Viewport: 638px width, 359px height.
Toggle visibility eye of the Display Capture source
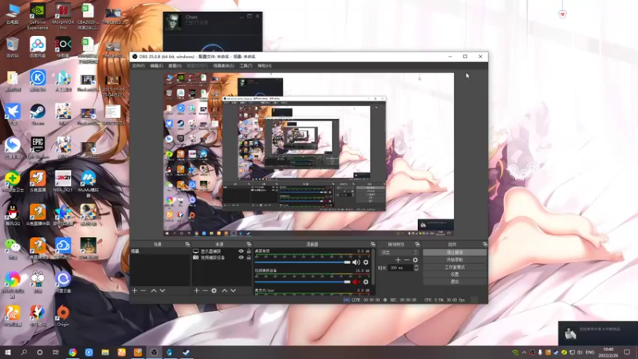click(241, 251)
